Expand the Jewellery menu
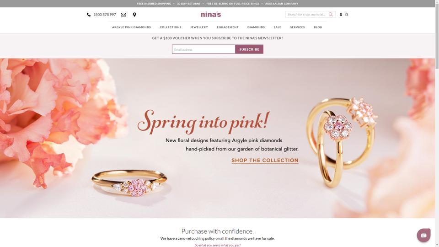 click(199, 27)
